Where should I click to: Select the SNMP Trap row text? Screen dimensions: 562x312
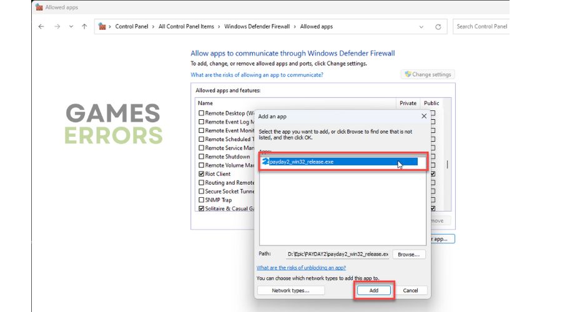tap(219, 200)
